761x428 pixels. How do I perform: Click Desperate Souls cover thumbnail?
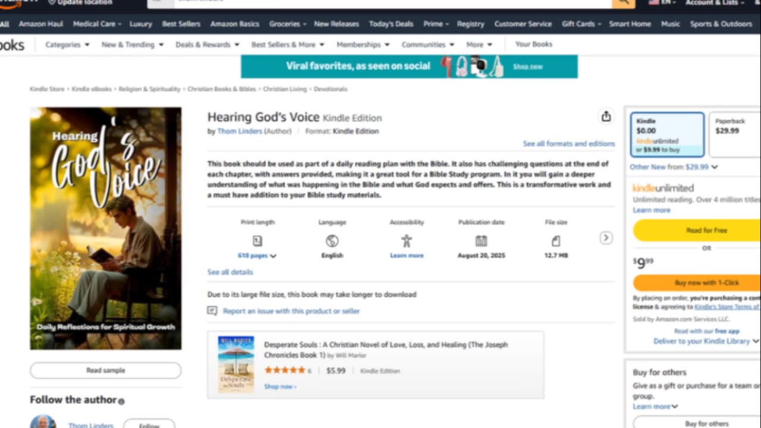pos(236,364)
